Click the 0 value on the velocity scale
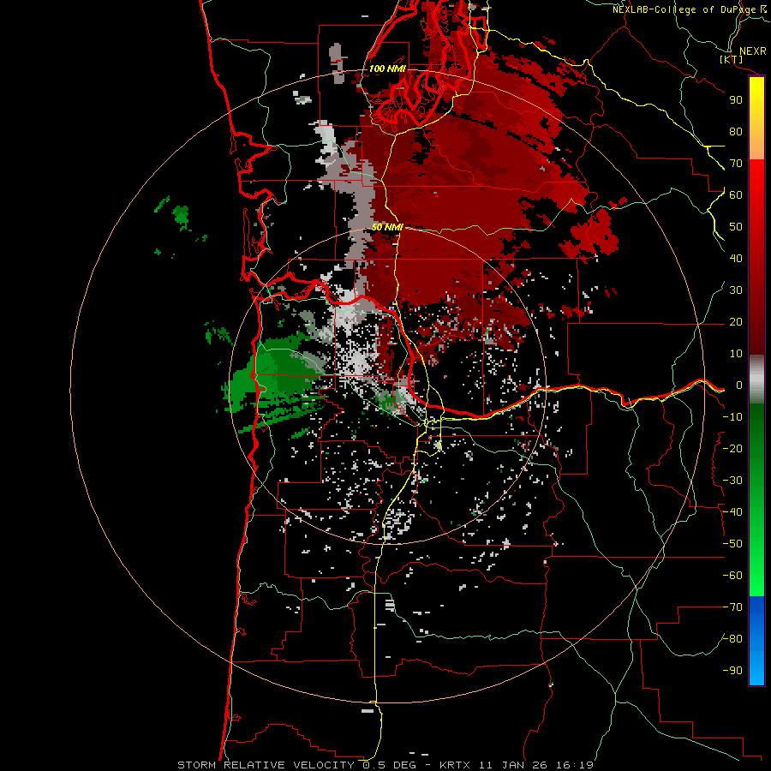 pos(739,385)
